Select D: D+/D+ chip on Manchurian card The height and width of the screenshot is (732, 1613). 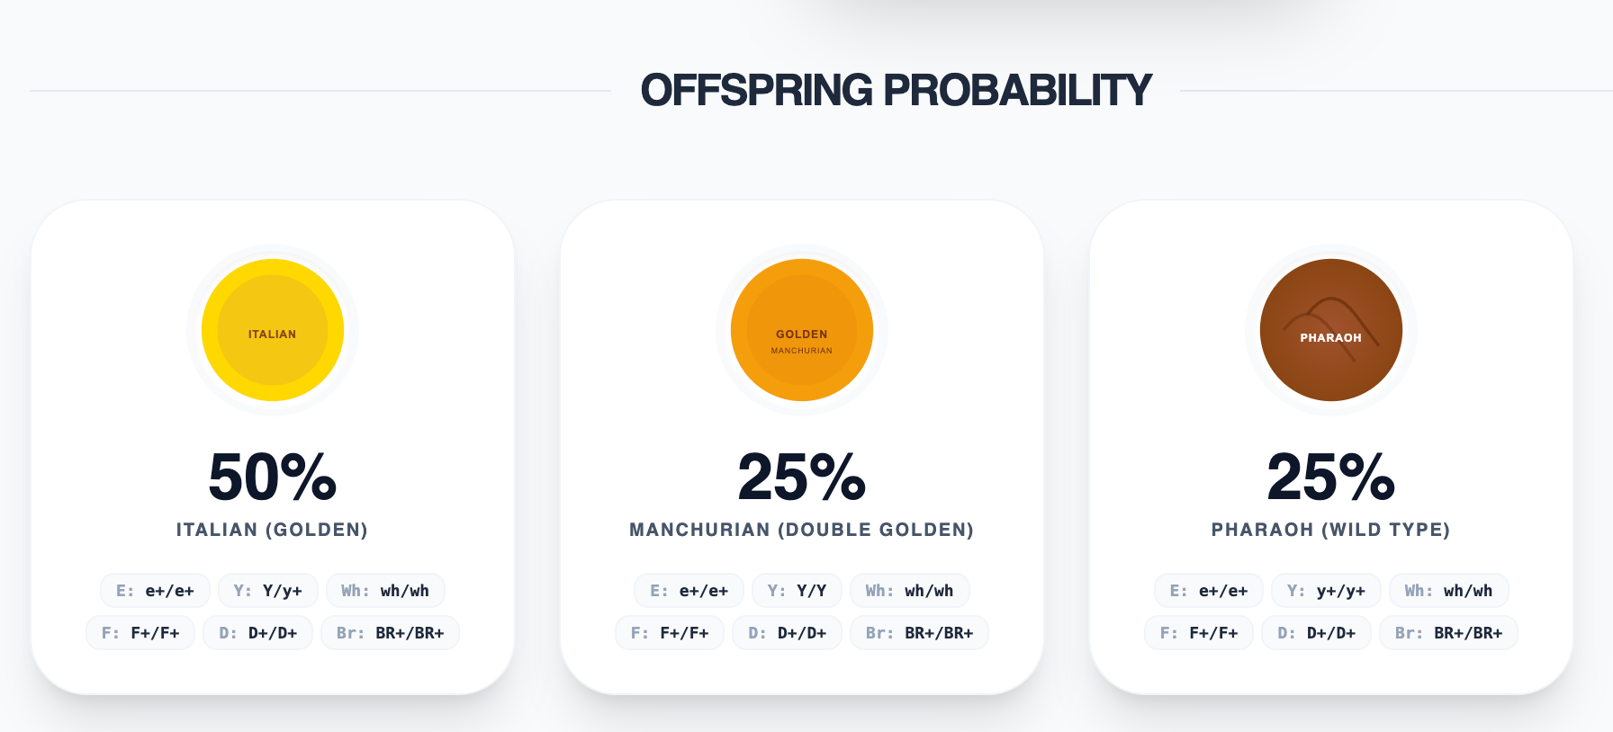[x=787, y=633]
